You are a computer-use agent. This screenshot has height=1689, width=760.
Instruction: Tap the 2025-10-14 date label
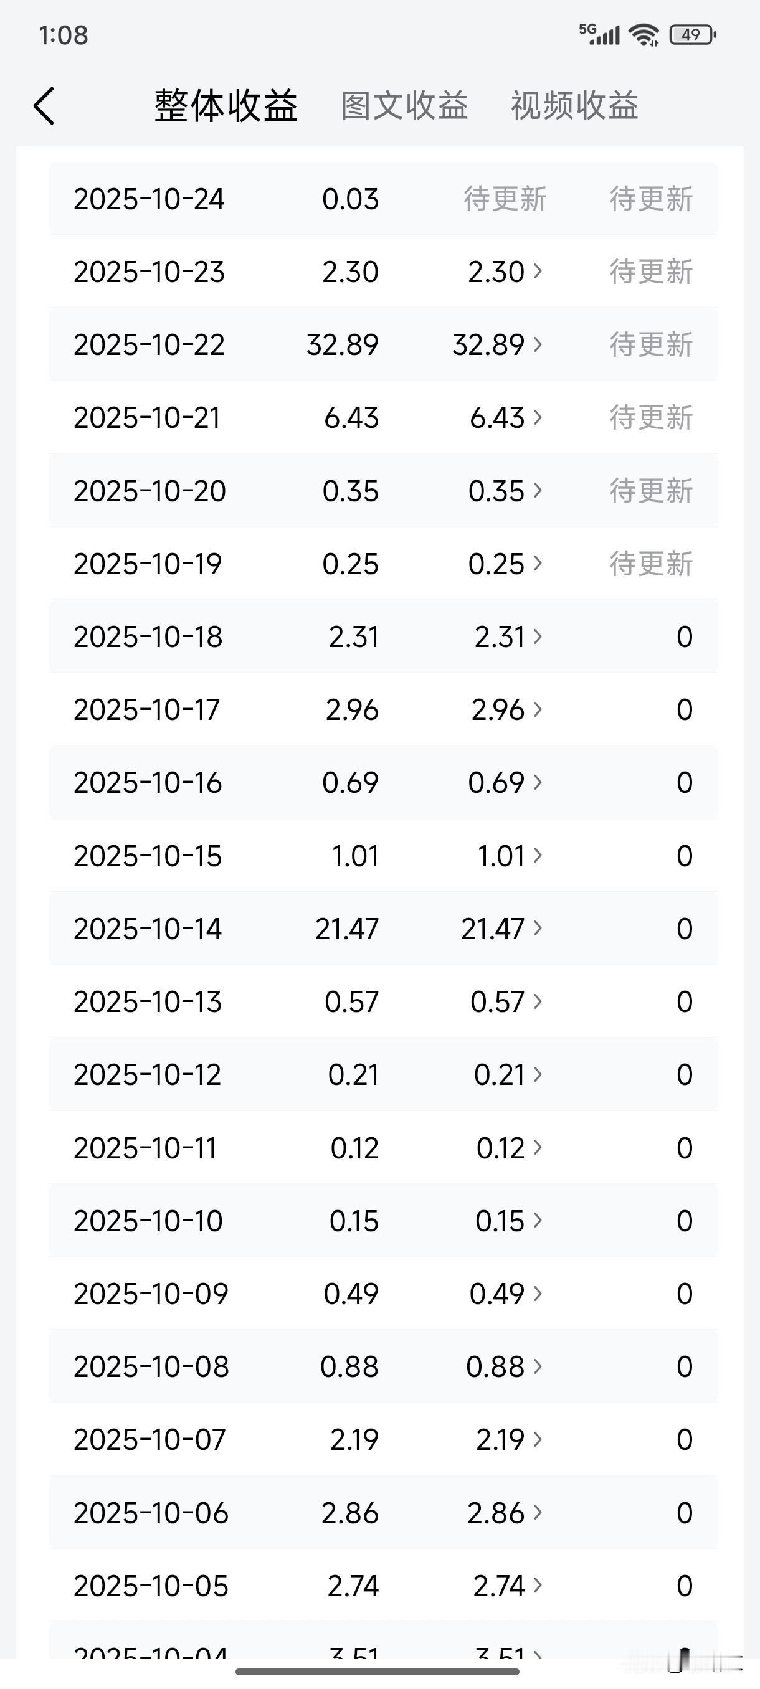coord(148,929)
